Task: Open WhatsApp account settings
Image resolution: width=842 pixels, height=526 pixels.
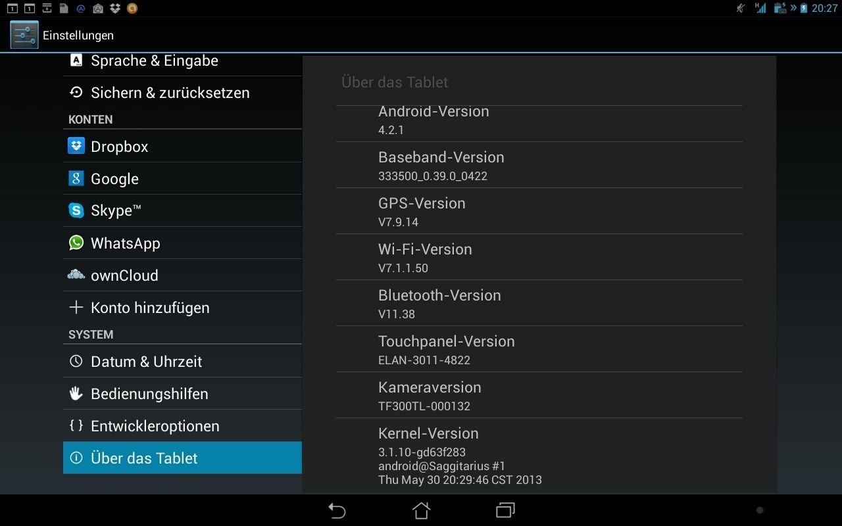Action: coord(182,243)
